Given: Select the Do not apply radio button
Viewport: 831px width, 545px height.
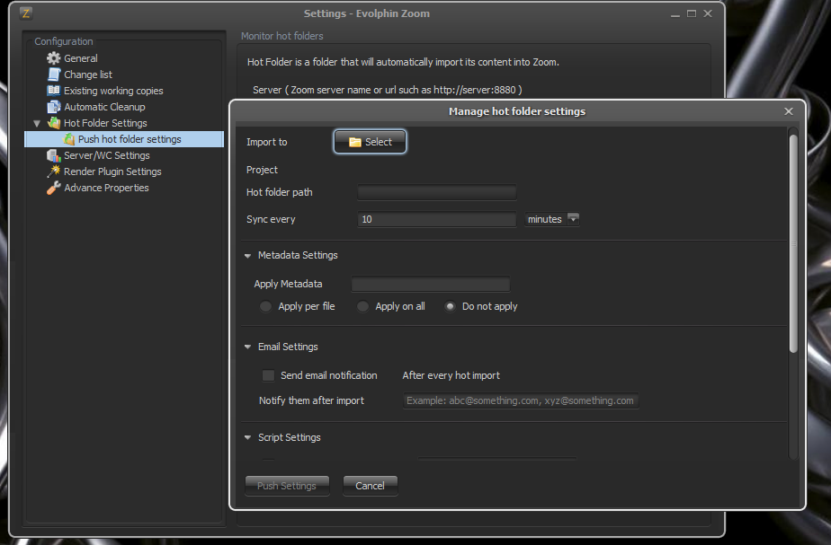Looking at the screenshot, I should (x=450, y=306).
